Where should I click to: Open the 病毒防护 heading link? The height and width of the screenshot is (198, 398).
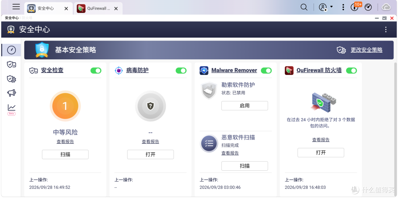click(x=137, y=70)
